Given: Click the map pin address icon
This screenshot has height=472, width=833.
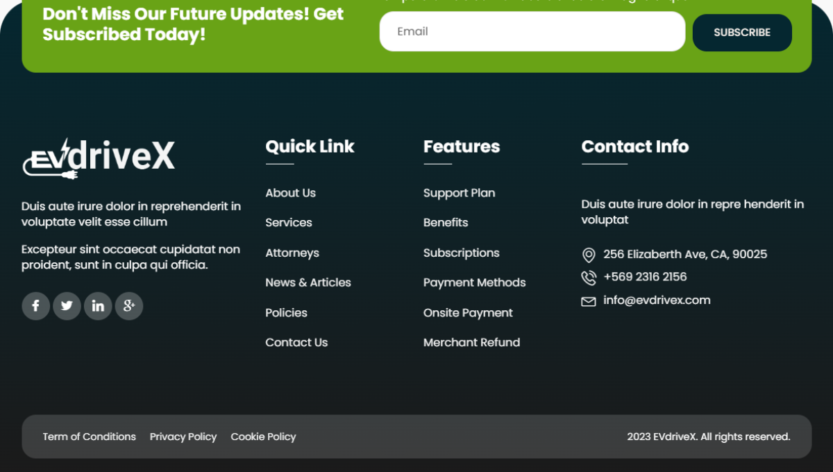Looking at the screenshot, I should click(589, 255).
